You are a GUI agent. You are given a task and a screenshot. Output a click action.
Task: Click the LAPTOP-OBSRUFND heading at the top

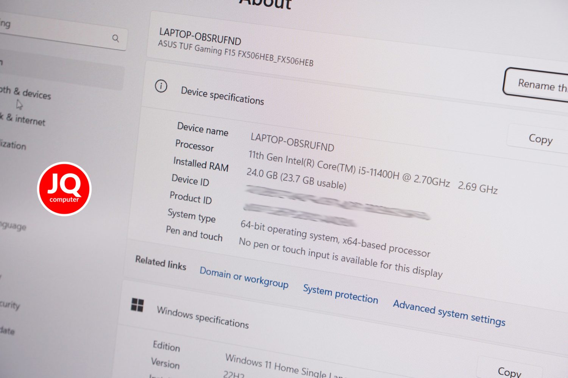200,36
